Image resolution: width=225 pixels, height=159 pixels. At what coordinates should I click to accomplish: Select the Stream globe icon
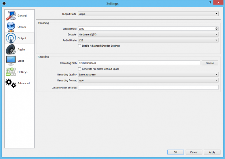[11, 27]
